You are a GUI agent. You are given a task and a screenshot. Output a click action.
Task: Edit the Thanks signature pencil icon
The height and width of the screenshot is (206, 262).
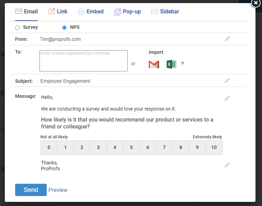point(227,165)
